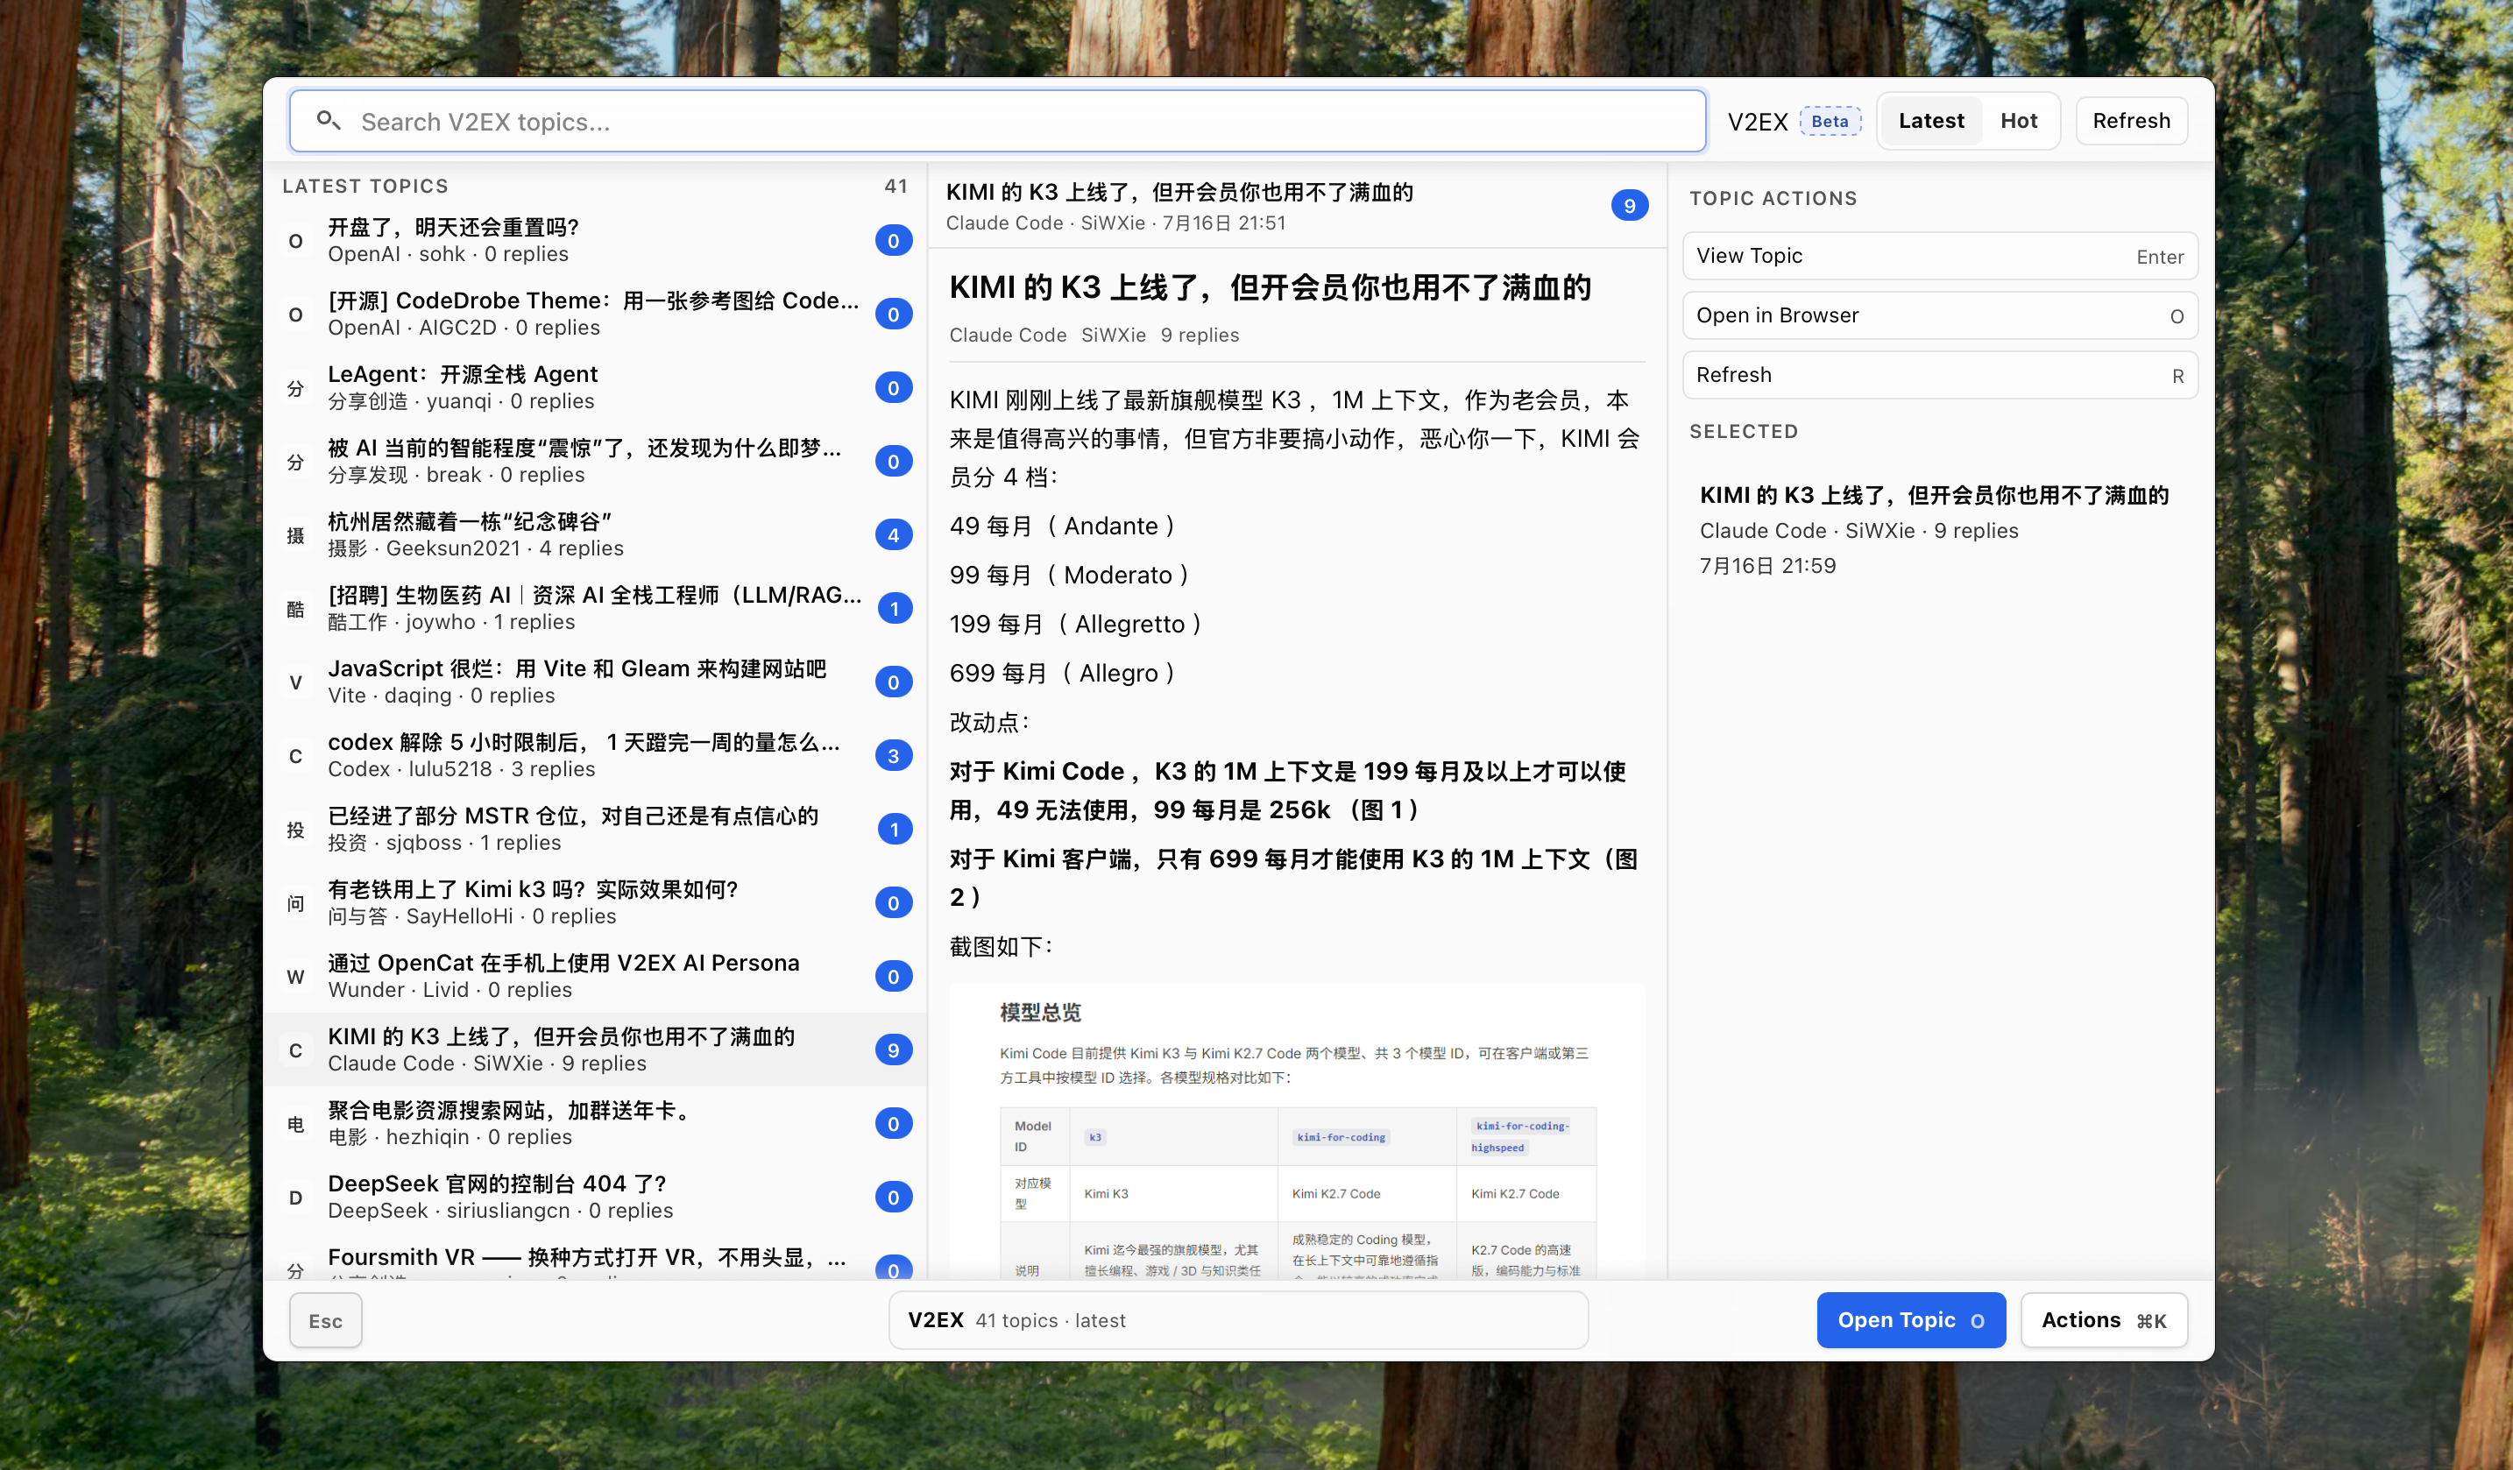Click the 49 每月 (Andante) line
Screen dimensions: 2513x1470
[x=1063, y=527]
